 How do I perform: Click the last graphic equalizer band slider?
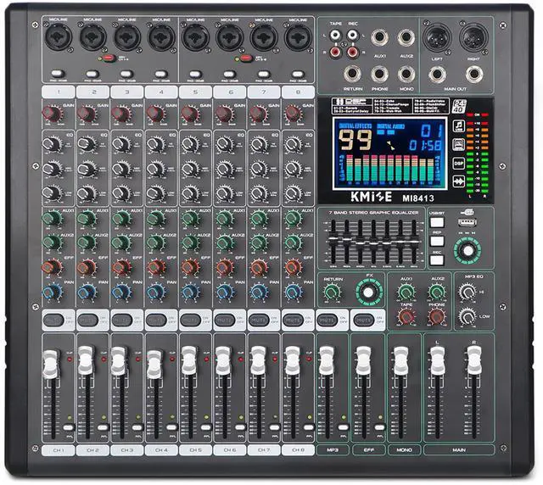[x=414, y=240]
